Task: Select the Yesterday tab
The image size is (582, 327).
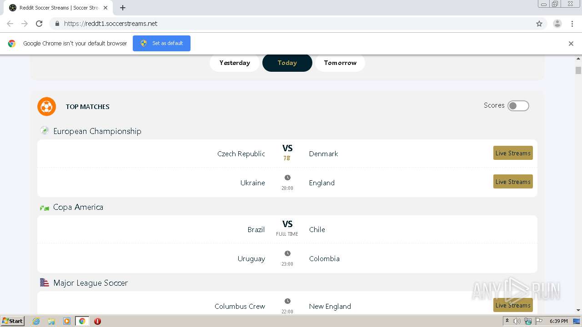Action: click(235, 63)
